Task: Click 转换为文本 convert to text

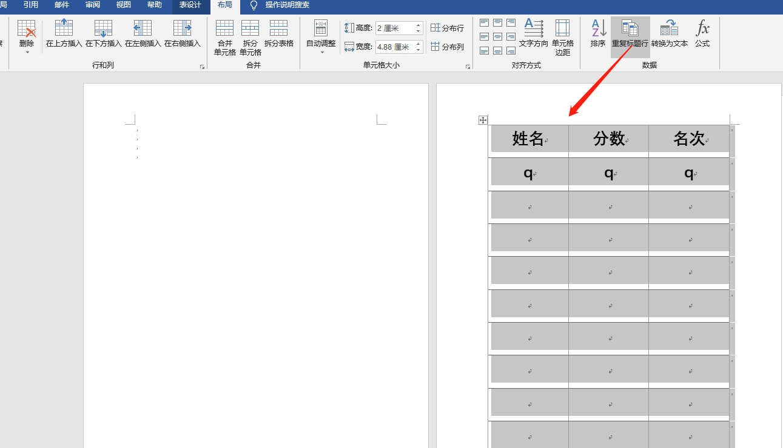Action: click(670, 33)
